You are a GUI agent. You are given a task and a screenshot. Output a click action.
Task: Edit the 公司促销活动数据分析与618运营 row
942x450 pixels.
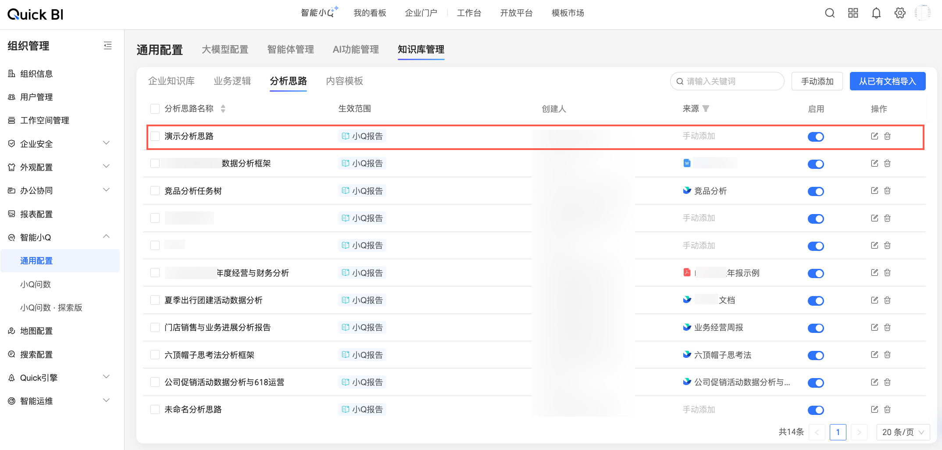click(x=874, y=382)
